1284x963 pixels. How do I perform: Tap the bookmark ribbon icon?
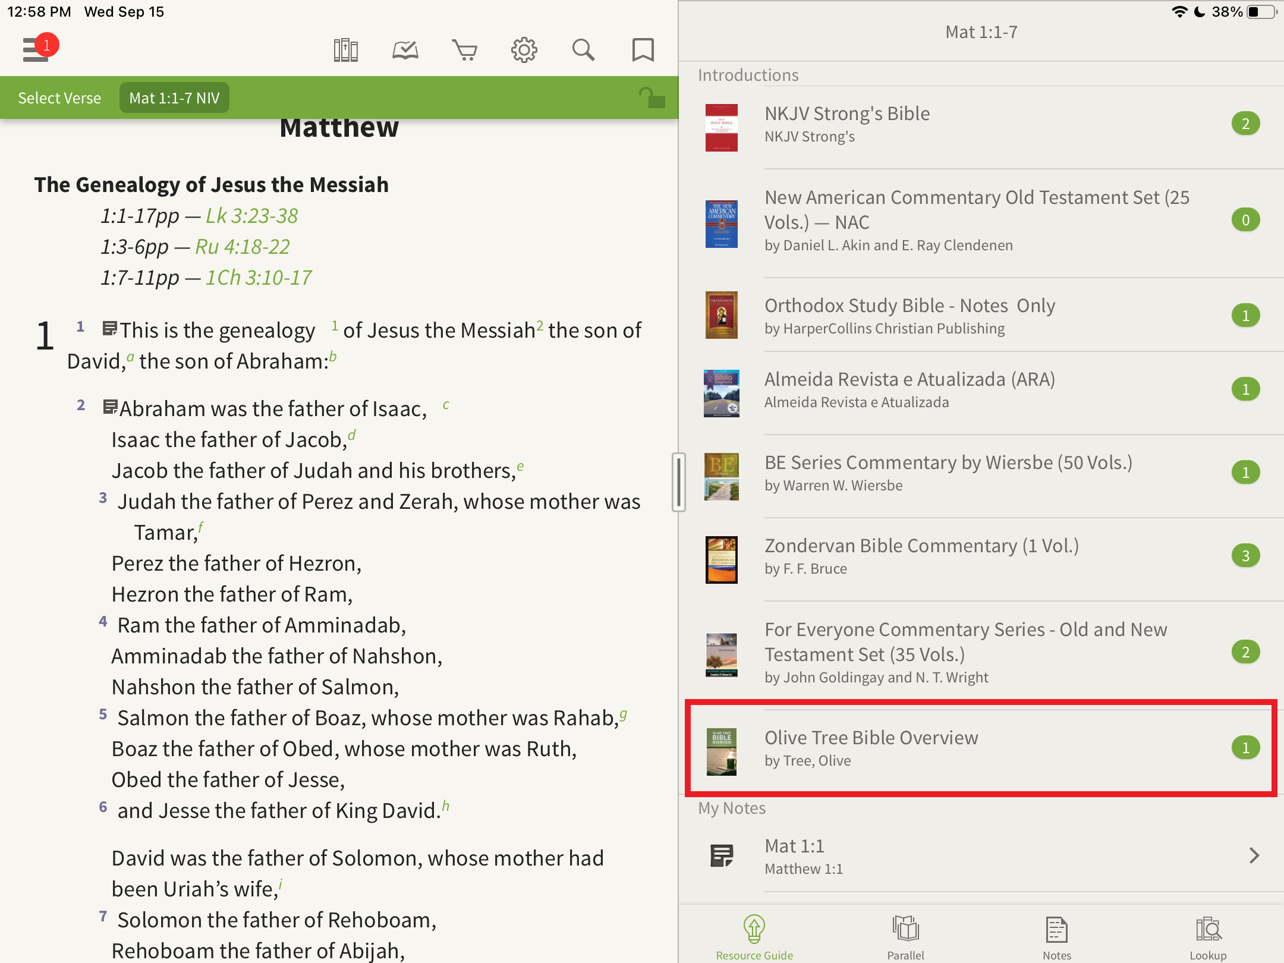[x=643, y=51]
